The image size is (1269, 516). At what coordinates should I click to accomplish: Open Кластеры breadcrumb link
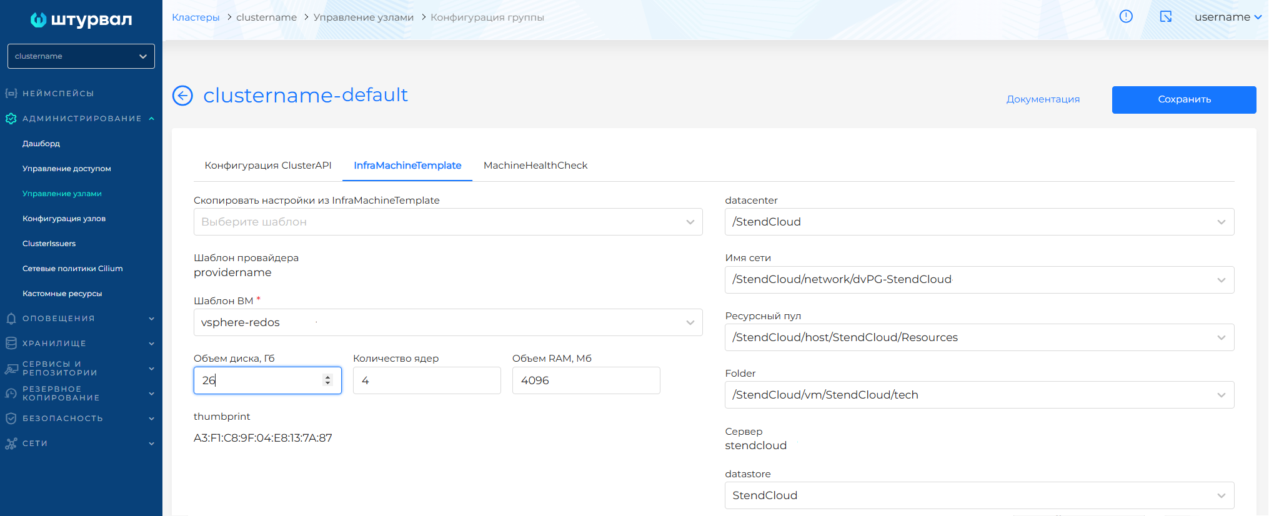pyautogui.click(x=196, y=17)
